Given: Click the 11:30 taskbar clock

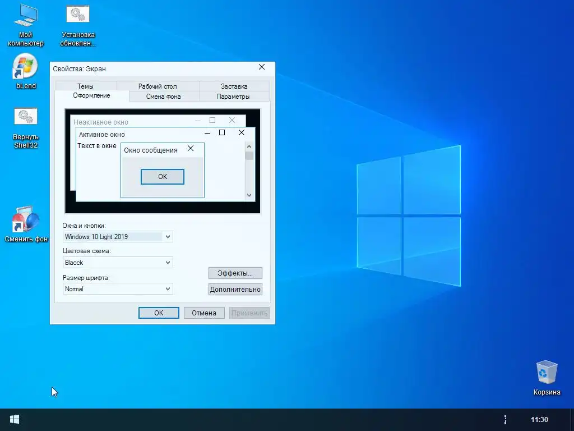Looking at the screenshot, I should (539, 420).
